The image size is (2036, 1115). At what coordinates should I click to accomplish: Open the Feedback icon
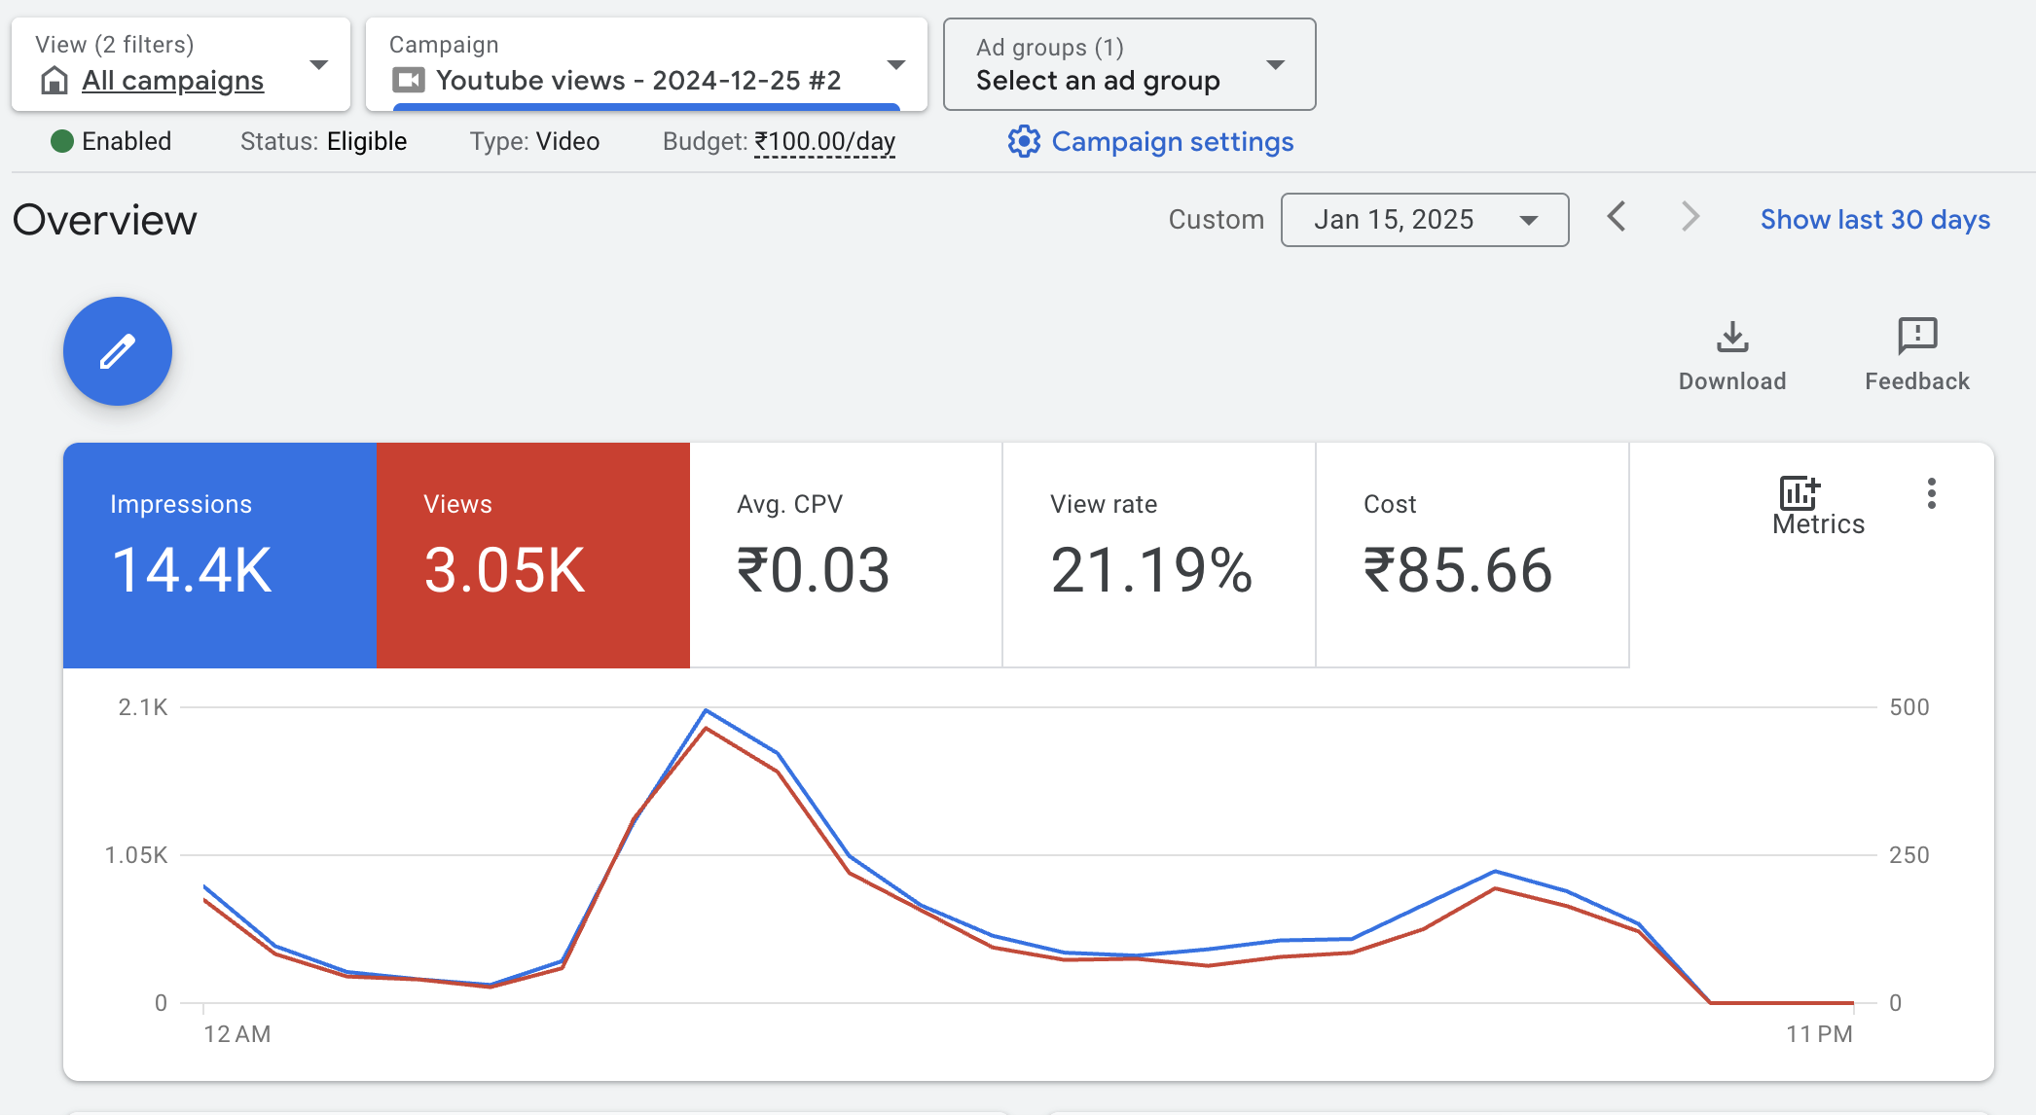pos(1916,337)
